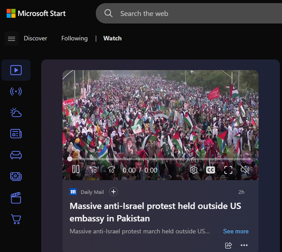Image resolution: width=282 pixels, height=252 pixels.
Task: Rewind the video 10 seconds
Action: 94,170
